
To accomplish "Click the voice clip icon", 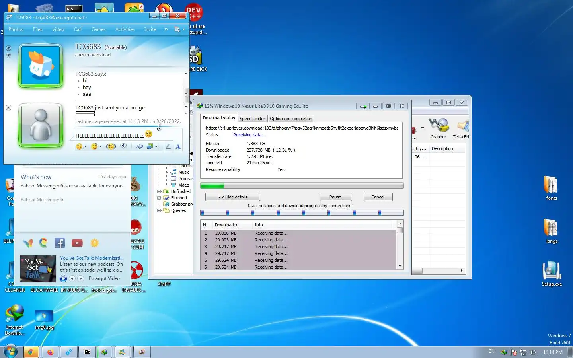I will tap(124, 146).
